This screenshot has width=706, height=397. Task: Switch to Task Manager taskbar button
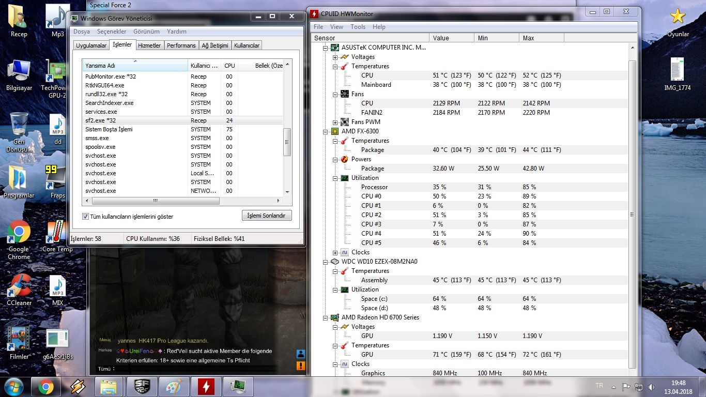[x=238, y=387]
